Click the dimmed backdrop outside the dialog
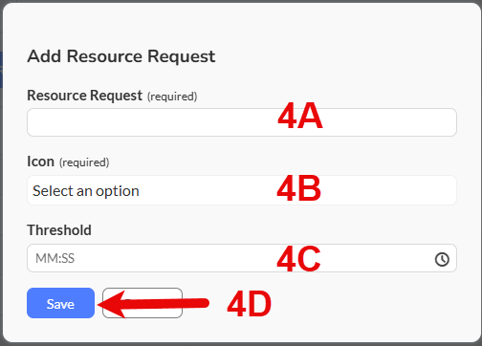Image resolution: width=482 pixels, height=346 pixels. [1, 173]
